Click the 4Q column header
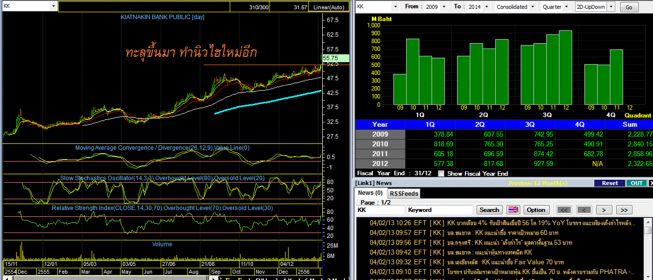653x280 pixels. click(580, 124)
